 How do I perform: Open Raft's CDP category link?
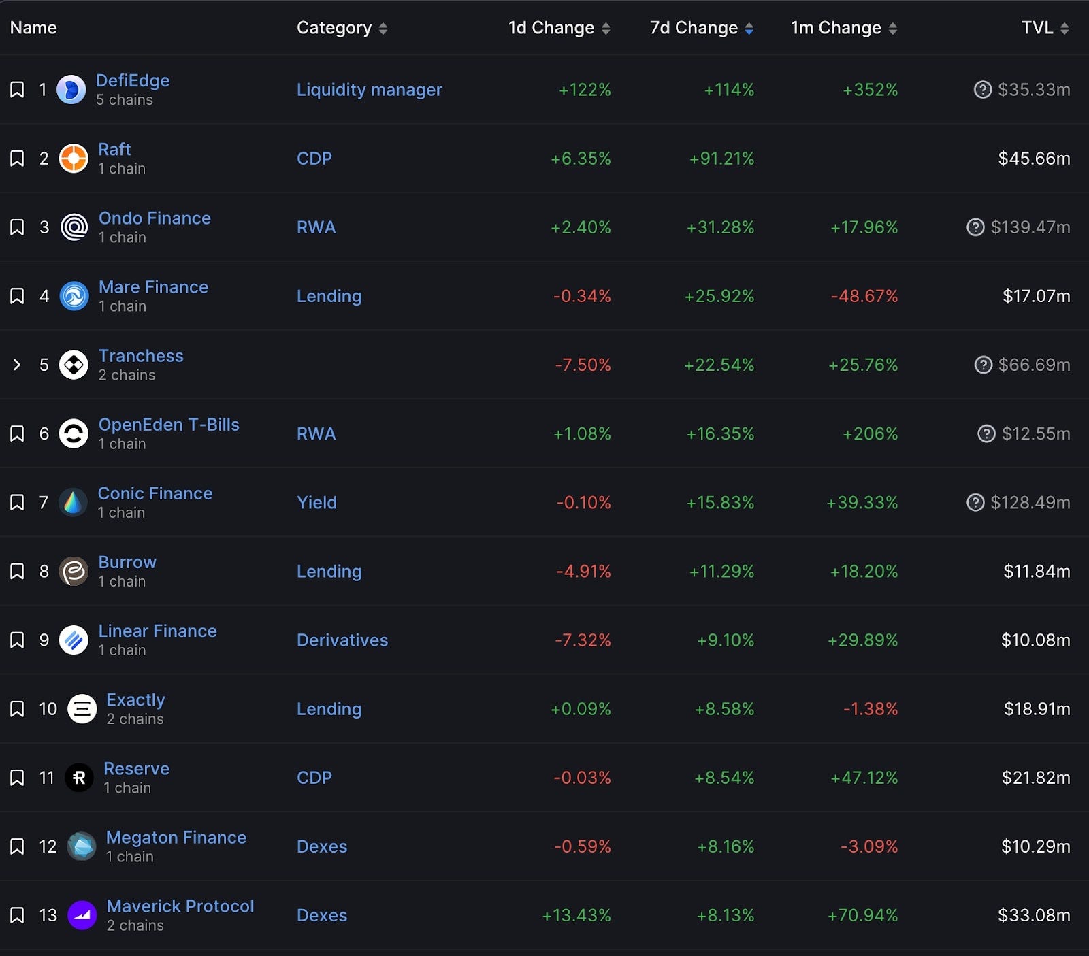coord(314,159)
